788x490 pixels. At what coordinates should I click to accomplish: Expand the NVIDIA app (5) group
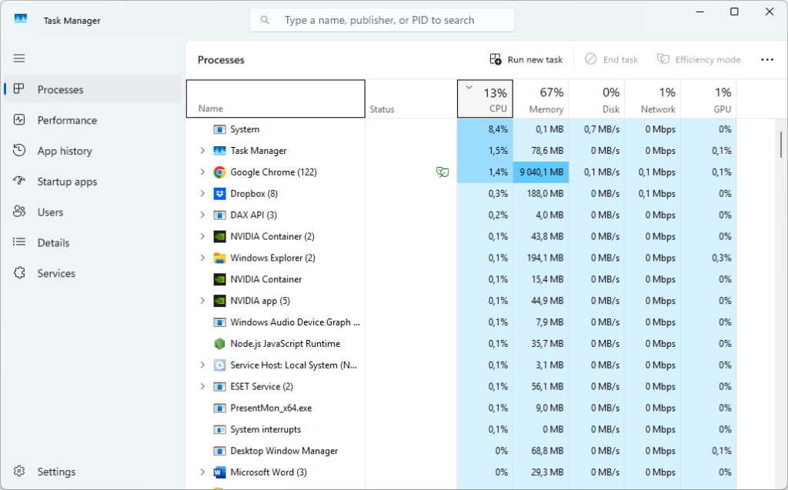click(x=202, y=301)
